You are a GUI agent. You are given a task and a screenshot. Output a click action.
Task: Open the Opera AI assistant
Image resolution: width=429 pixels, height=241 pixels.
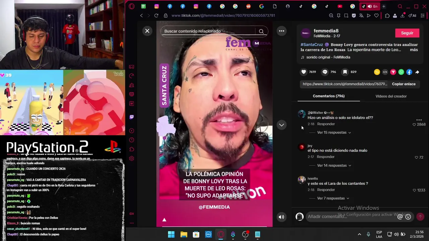click(412, 15)
